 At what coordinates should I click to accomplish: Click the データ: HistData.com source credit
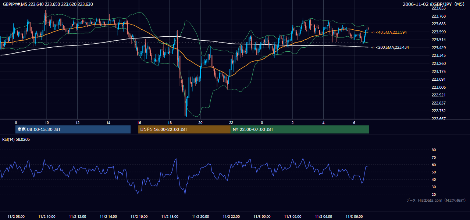436,200
